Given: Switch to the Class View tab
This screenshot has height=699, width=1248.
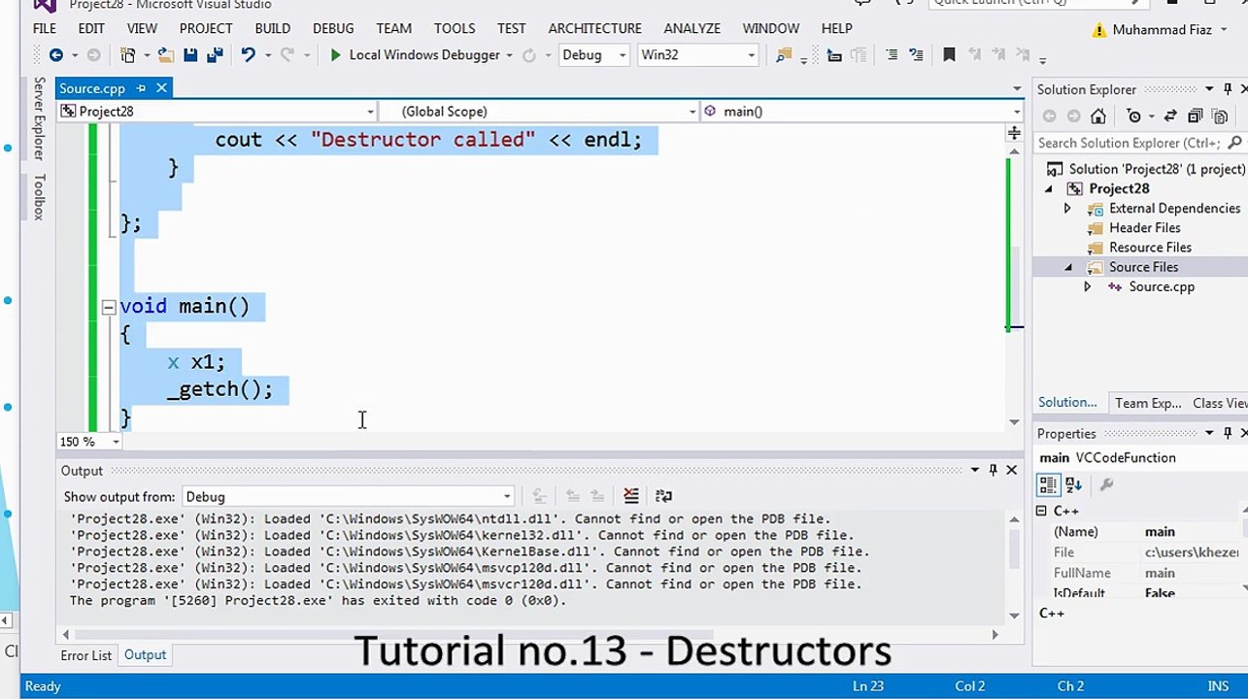Looking at the screenshot, I should pos(1219,403).
